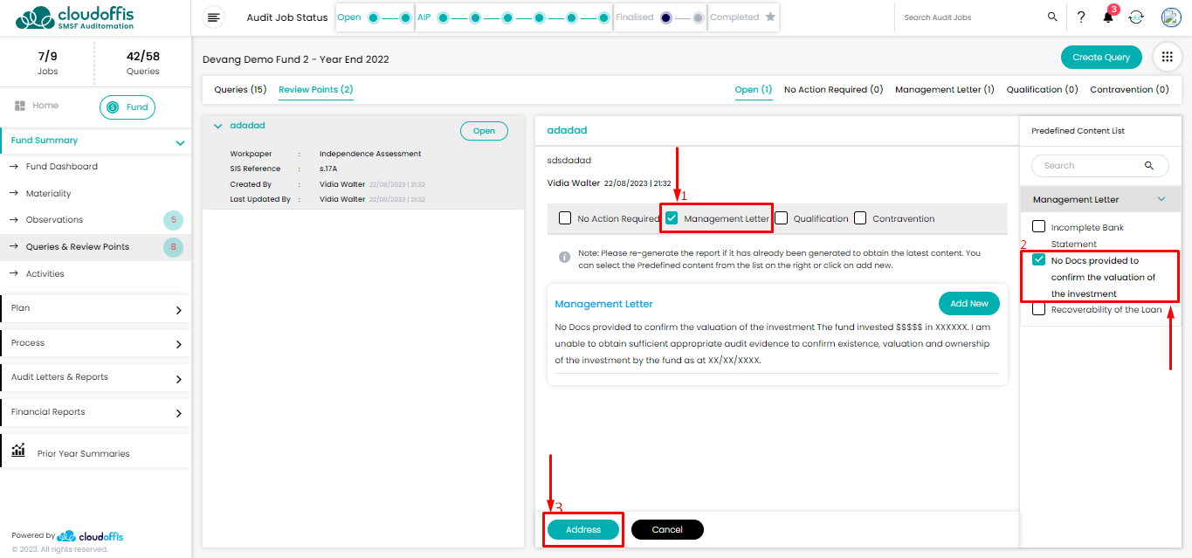The height and width of the screenshot is (558, 1192).
Task: Open the apps grid icon
Action: pos(1167,57)
